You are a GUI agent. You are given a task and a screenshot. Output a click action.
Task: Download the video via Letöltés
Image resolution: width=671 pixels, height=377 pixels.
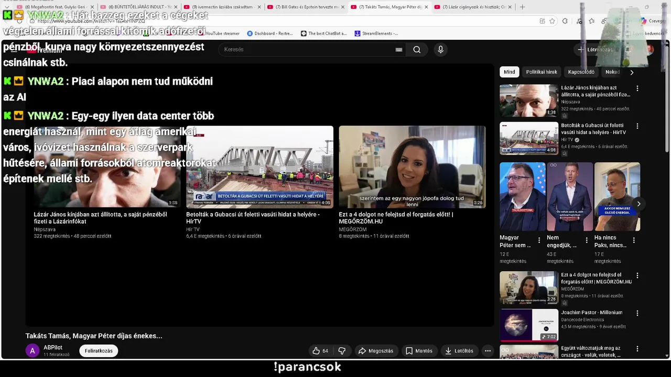459,351
